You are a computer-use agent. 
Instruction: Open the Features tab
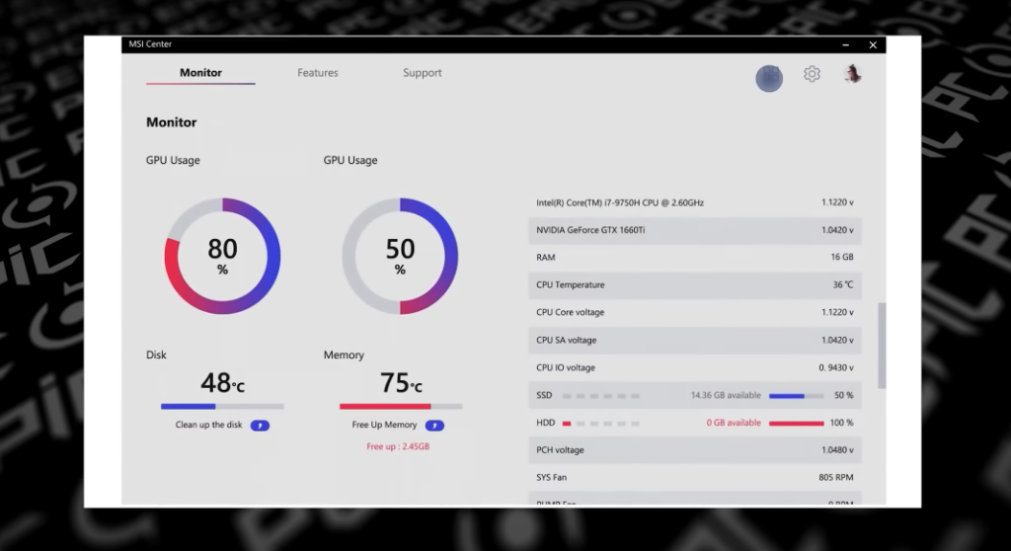pyautogui.click(x=317, y=73)
